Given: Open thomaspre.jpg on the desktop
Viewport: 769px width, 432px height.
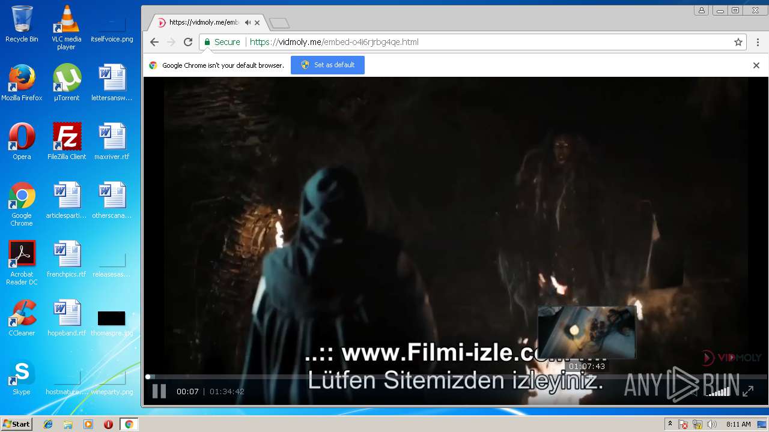Looking at the screenshot, I should [x=112, y=323].
